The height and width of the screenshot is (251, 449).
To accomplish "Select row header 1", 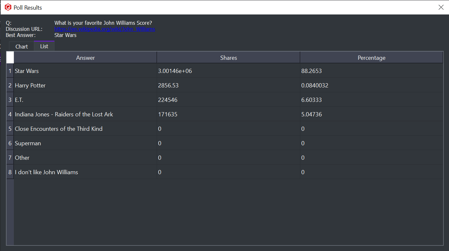I will pyautogui.click(x=10, y=71).
